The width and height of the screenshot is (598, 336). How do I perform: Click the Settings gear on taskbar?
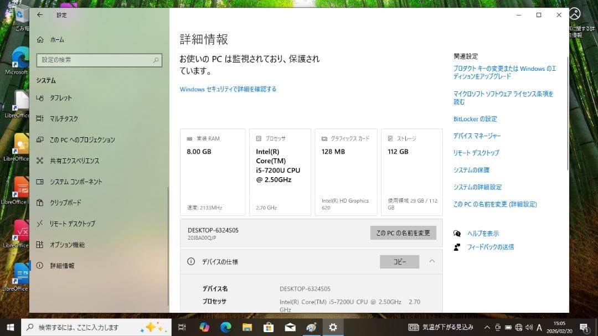pos(333,327)
